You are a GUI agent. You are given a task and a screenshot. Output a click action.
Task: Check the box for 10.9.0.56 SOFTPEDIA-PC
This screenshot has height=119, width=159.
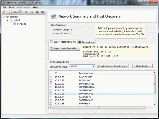51,100
